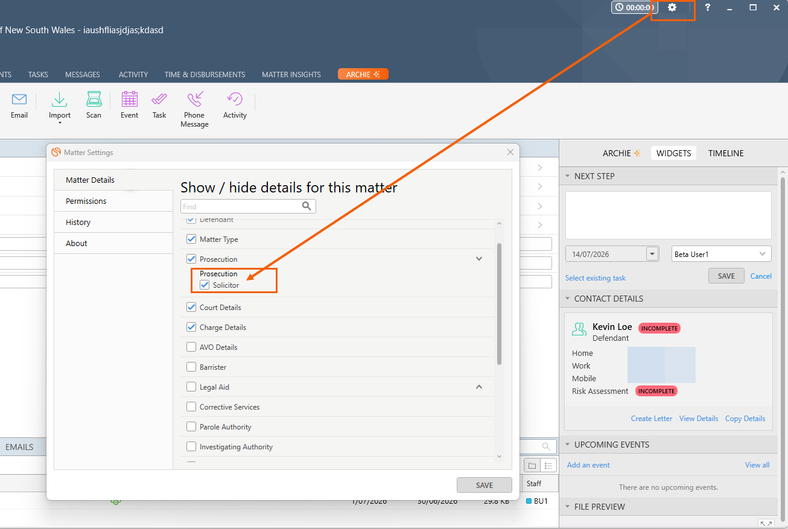Click the Scan toolbar icon
Viewport: 788px width, 529px height.
click(94, 100)
